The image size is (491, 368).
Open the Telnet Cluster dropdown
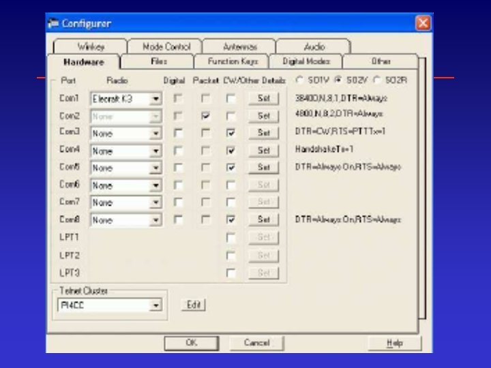(x=110, y=305)
